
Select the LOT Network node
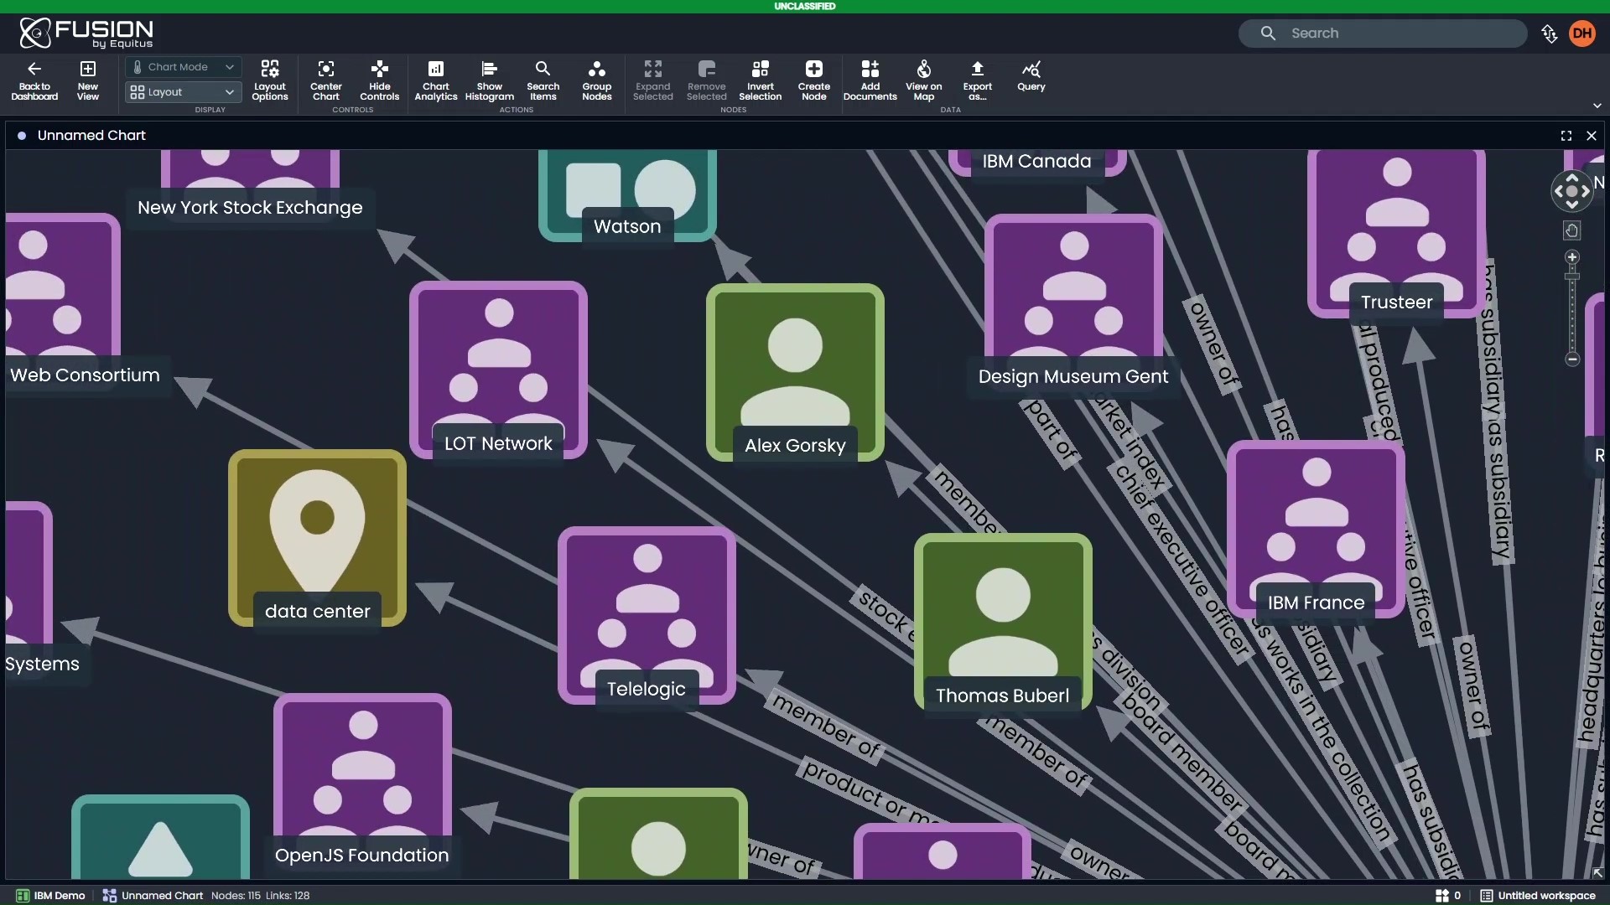pyautogui.click(x=498, y=370)
